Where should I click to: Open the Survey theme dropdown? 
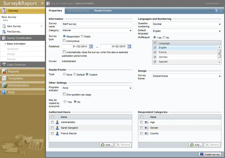187,76
